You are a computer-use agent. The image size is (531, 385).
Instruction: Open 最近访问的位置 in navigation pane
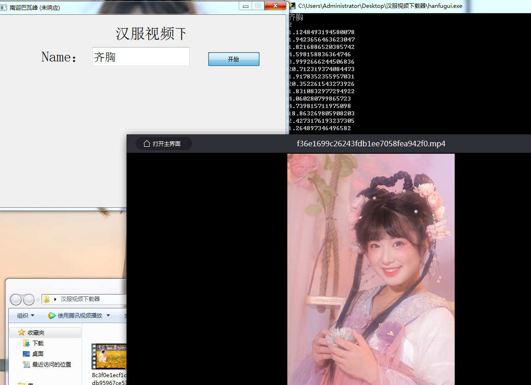click(51, 364)
